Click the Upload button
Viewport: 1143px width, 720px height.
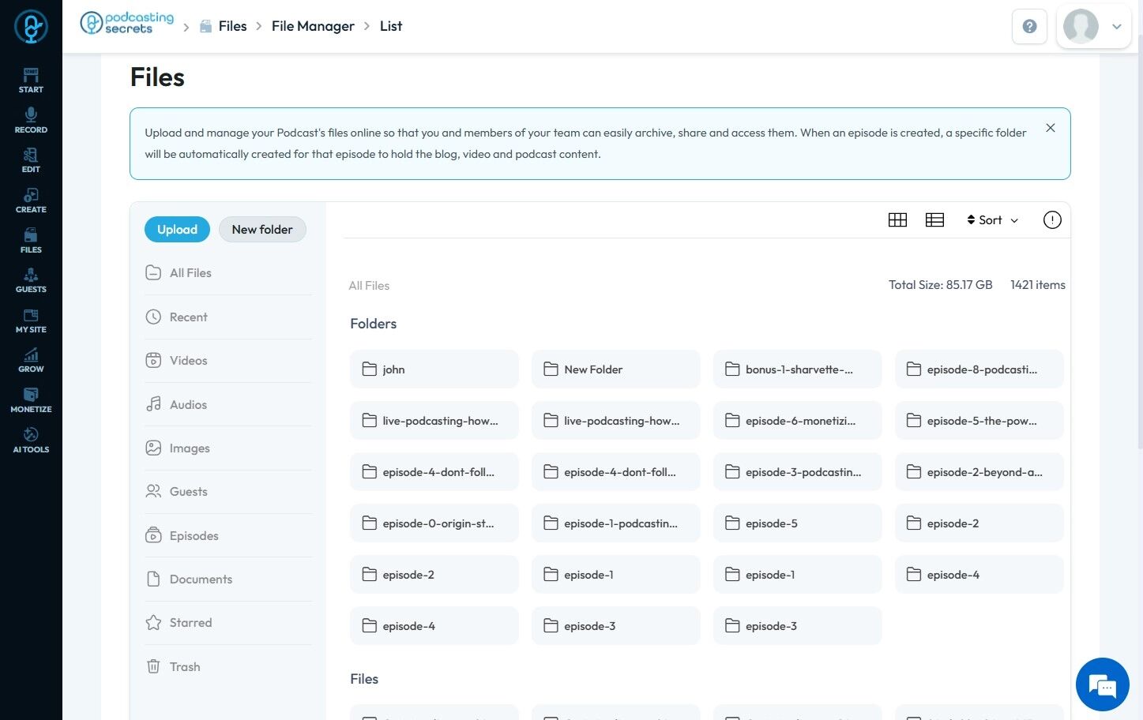coord(177,230)
